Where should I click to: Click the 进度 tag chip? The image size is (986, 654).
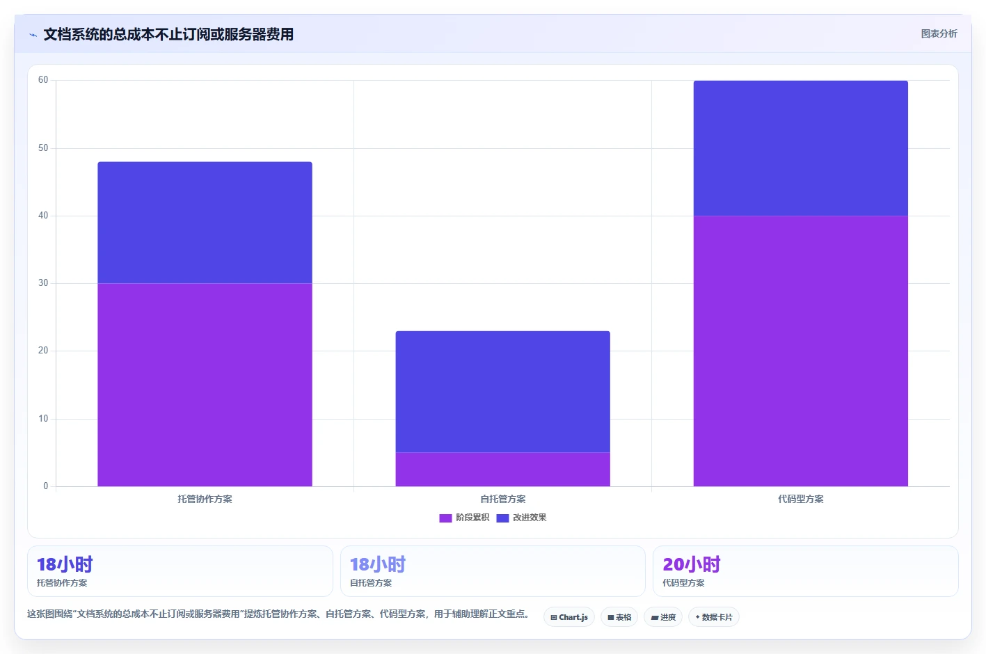(x=663, y=617)
